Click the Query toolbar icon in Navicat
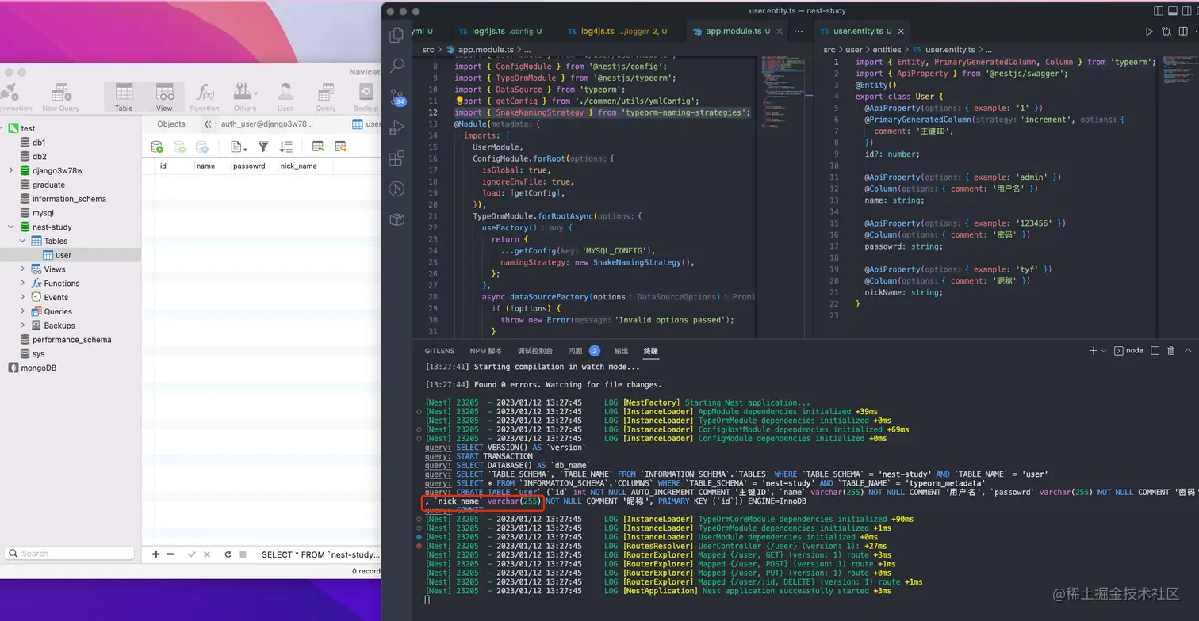This screenshot has height=621, width=1199. coord(326,97)
